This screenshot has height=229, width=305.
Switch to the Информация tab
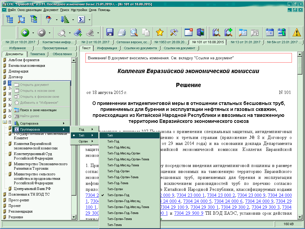coord(107,48)
